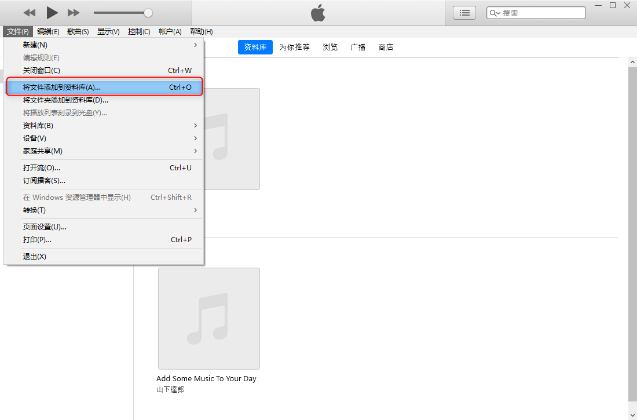Expand the 新建(N) submenu
This screenshot has height=420, width=637.
[x=104, y=45]
